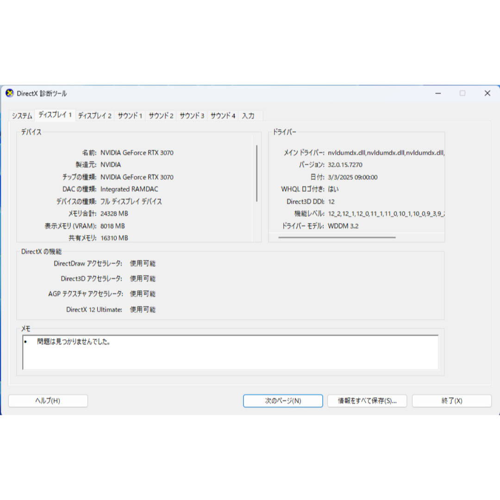The height and width of the screenshot is (500, 500).
Task: Click the date 3/3/2025 09:00:00
Action: [353, 177]
